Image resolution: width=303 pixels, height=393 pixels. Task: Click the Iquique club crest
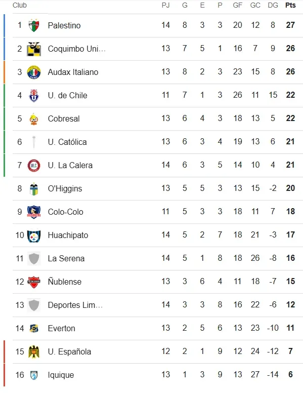(x=34, y=375)
